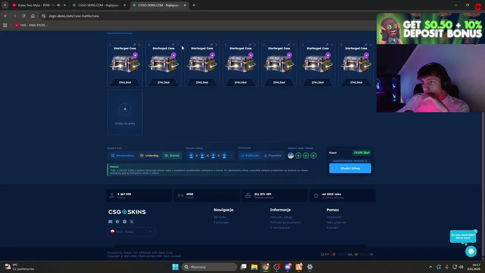Click the purple crown badge on the first case
485x273 pixels.
pyautogui.click(x=135, y=55)
